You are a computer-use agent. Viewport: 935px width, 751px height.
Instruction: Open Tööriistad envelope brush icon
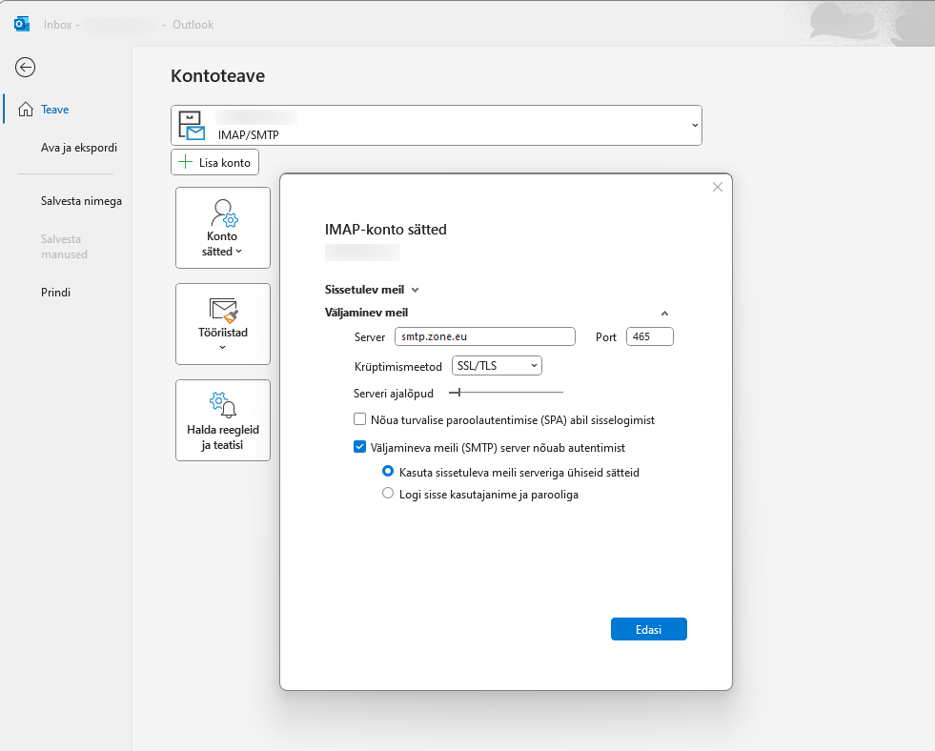[223, 309]
